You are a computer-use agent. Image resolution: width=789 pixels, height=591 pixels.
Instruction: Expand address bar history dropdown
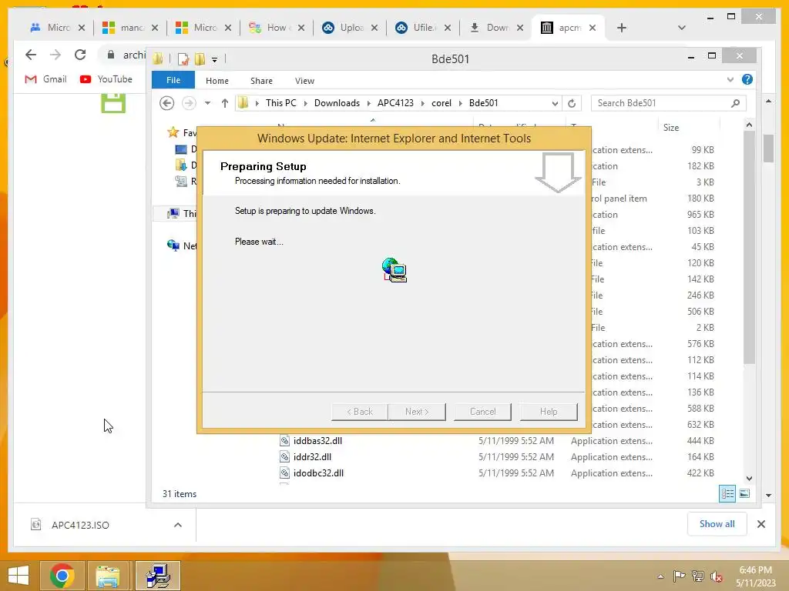pos(555,104)
